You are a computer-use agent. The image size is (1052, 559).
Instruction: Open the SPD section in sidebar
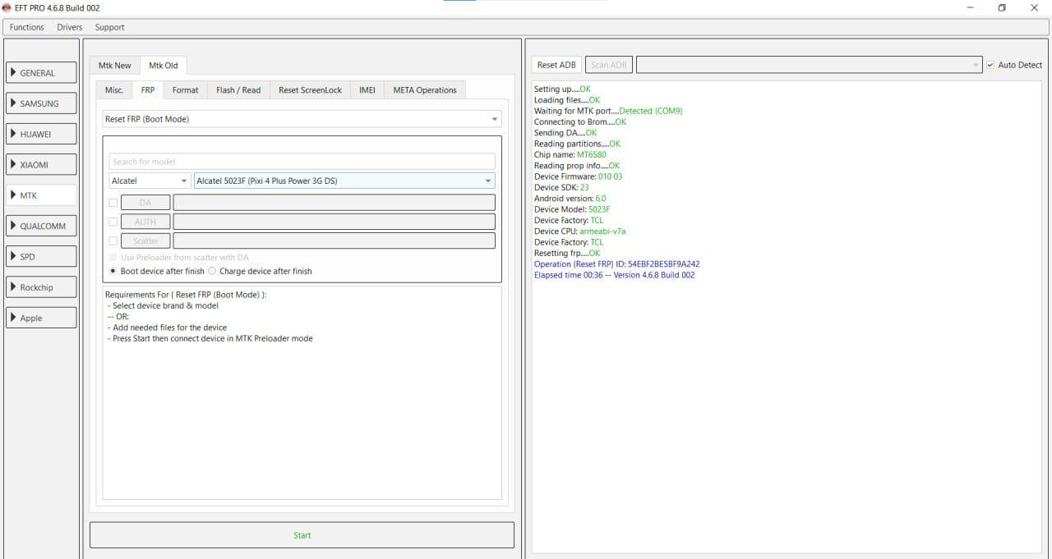point(41,257)
